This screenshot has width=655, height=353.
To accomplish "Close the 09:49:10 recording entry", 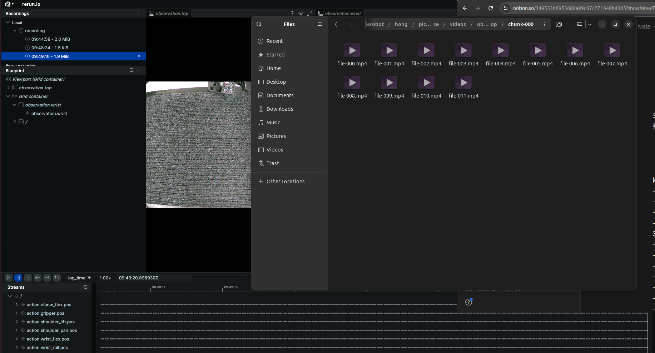I will tap(139, 56).
